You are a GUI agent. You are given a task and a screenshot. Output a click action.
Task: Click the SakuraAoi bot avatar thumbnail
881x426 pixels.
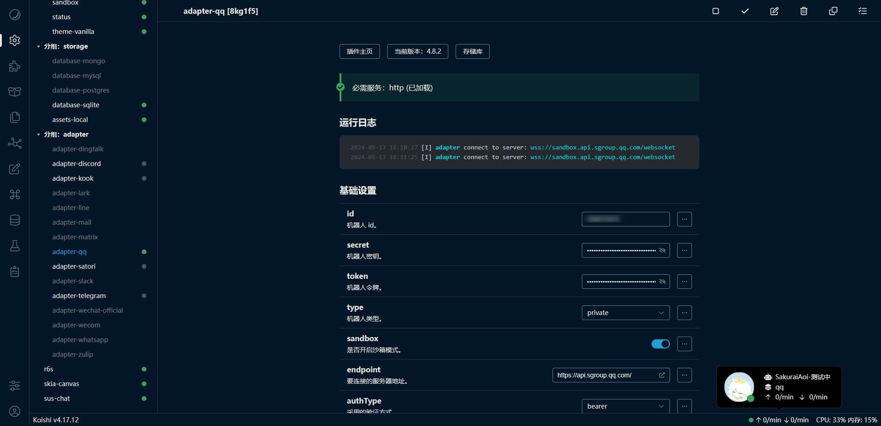[x=739, y=387]
